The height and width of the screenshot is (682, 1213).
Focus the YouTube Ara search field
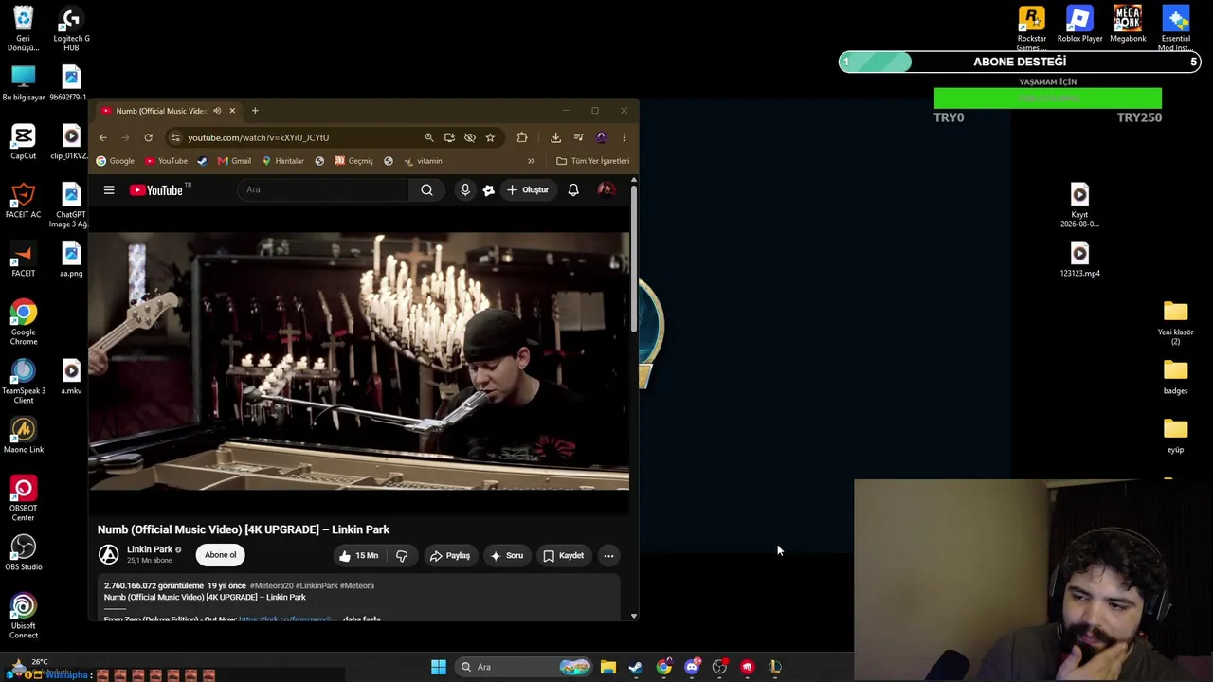point(323,189)
